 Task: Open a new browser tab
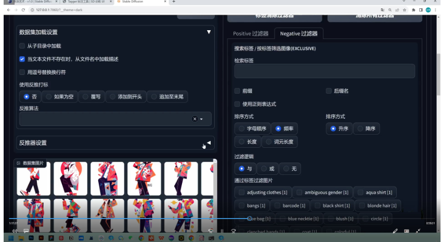(174, 2)
